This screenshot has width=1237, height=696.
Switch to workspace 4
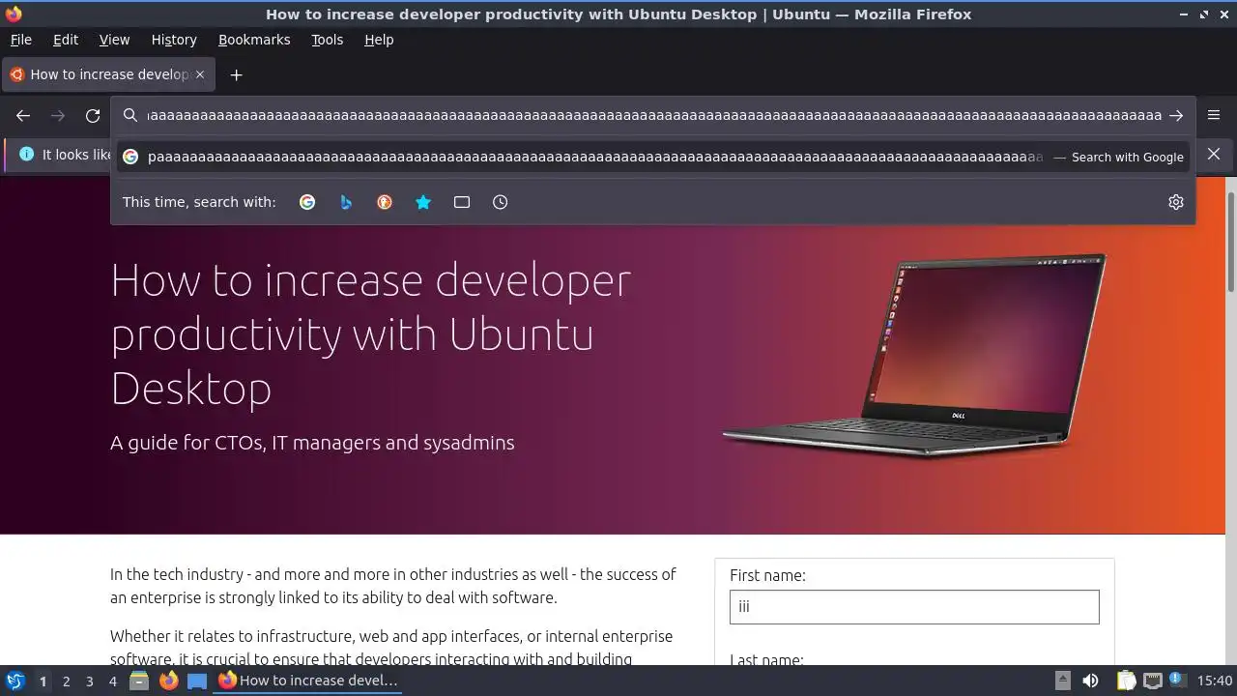pos(112,681)
